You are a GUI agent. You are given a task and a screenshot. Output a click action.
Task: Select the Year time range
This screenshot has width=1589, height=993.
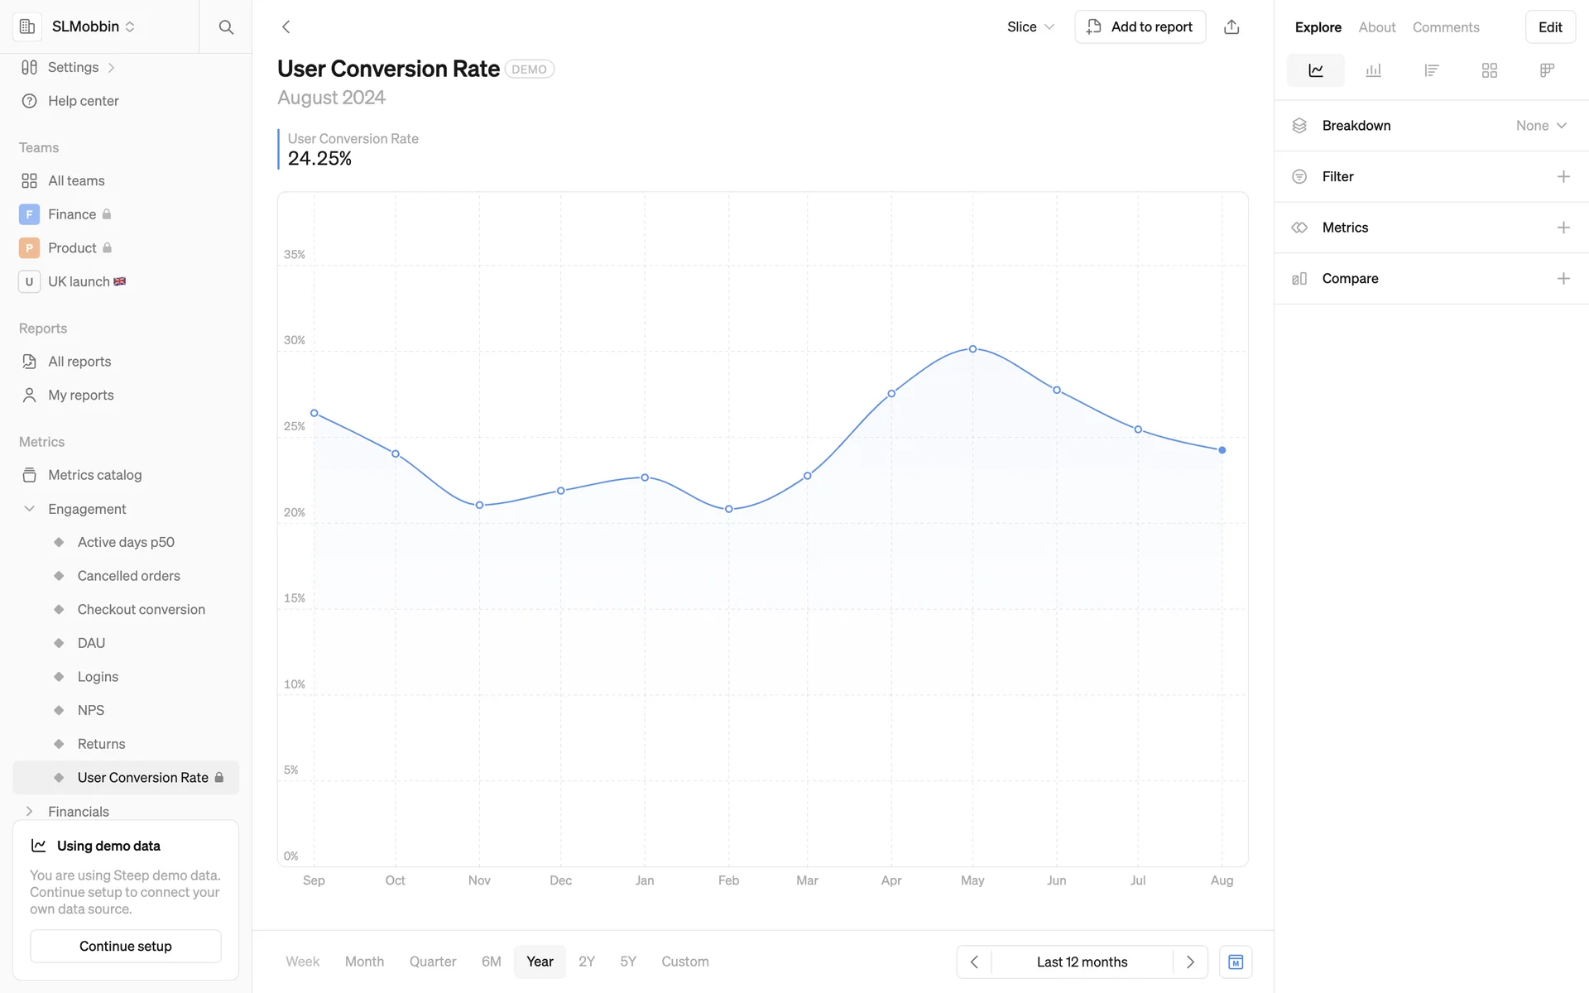pyautogui.click(x=540, y=962)
